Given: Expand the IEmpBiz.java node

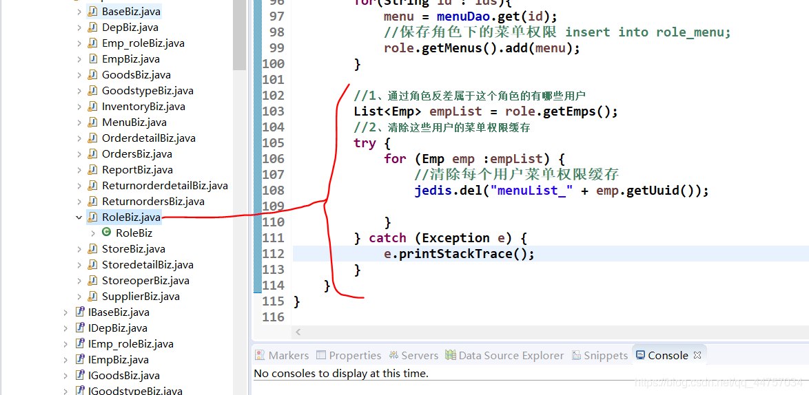Looking at the screenshot, I should (65, 360).
